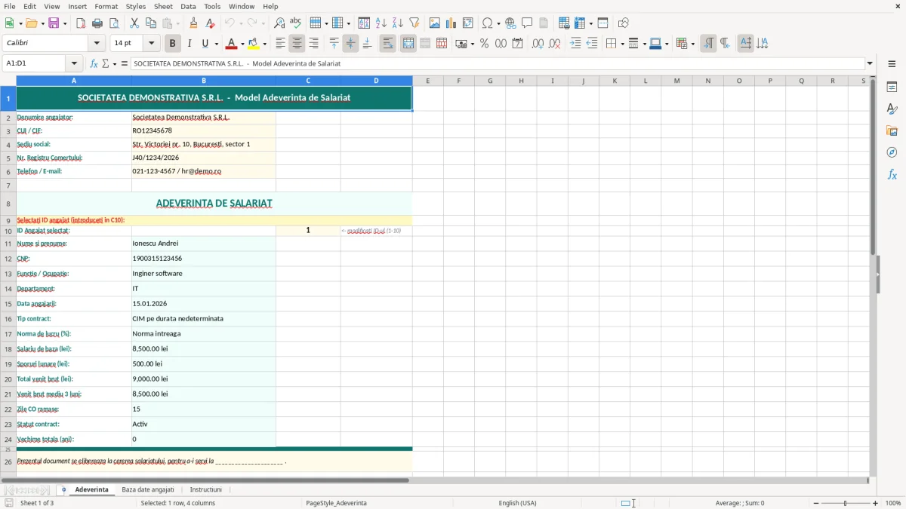Switch to the Instructiuni sheet tab
This screenshot has height=509, width=906.
[206, 490]
